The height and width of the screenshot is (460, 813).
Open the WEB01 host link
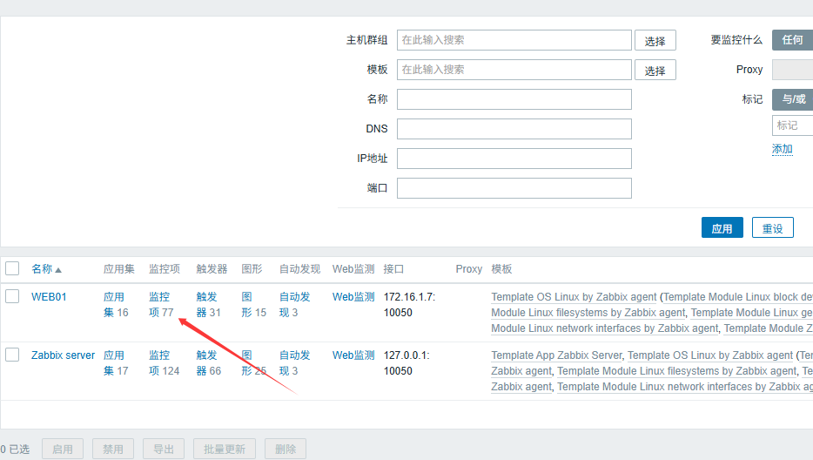pyautogui.click(x=49, y=297)
